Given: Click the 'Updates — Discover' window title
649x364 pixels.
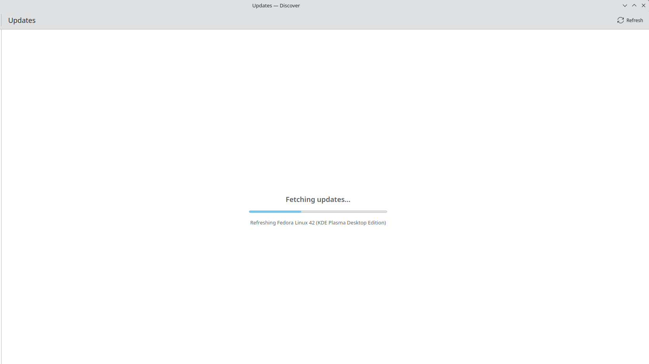Looking at the screenshot, I should click(276, 5).
